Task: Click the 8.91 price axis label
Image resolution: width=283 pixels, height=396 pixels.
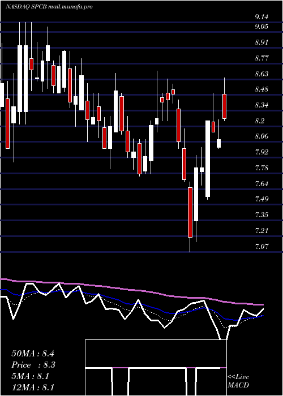Action: coord(261,42)
